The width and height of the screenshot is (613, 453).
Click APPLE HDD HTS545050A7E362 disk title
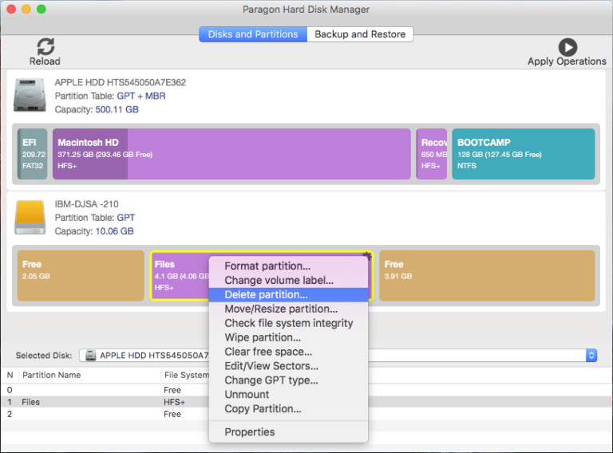click(x=120, y=82)
